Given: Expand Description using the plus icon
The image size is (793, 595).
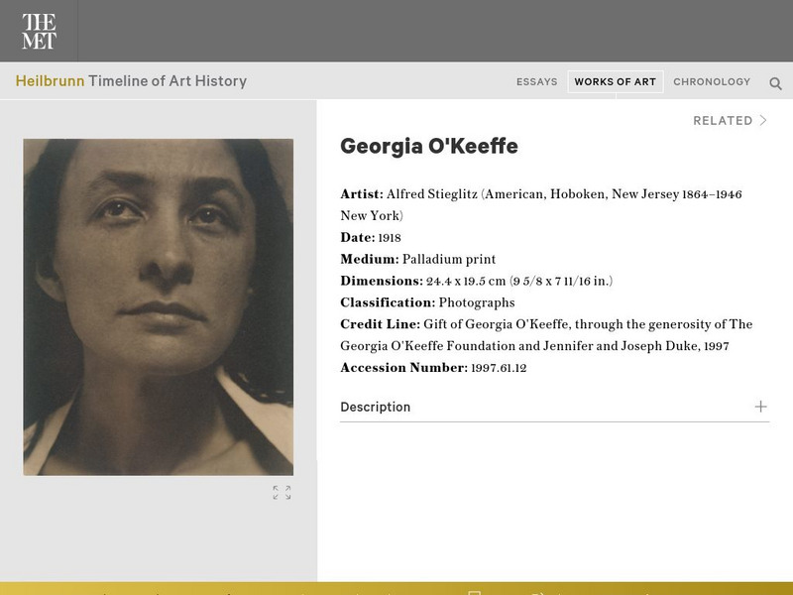Looking at the screenshot, I should point(760,407).
